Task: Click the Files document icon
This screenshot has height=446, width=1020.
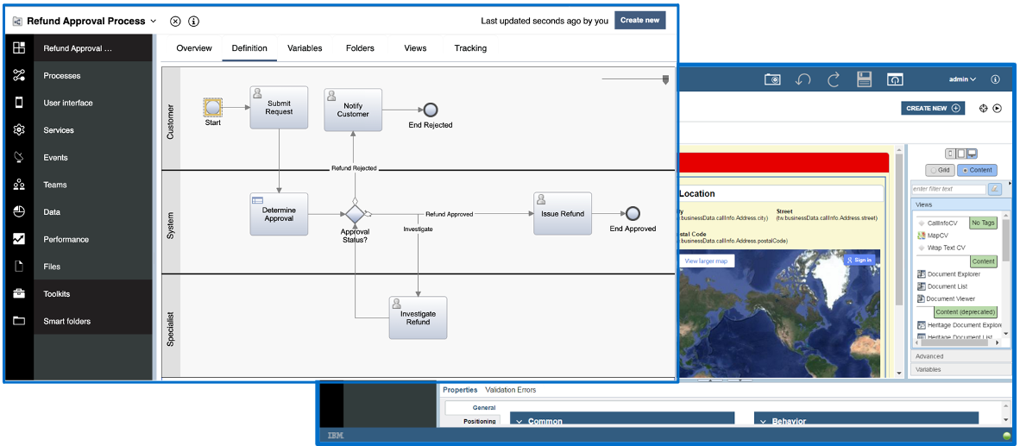Action: pyautogui.click(x=19, y=267)
